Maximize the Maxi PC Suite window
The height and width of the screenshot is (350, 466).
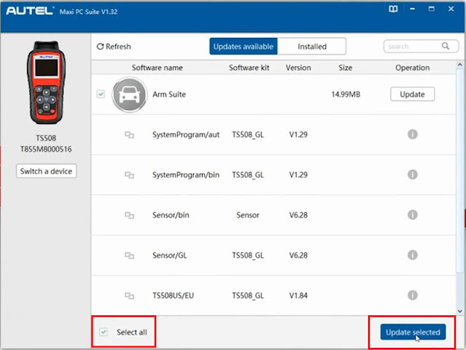pyautogui.click(x=432, y=9)
